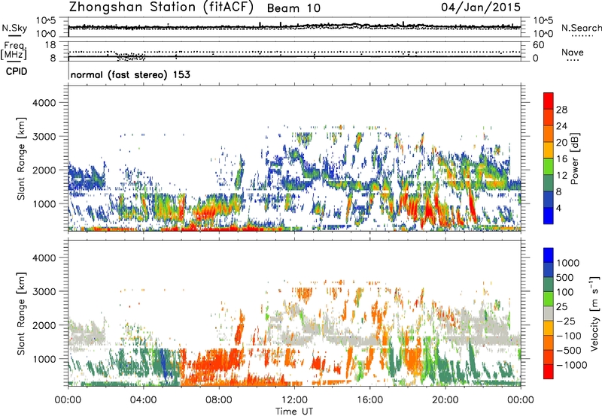Click the '20:00' time axis label
The width and height of the screenshot is (602, 416).
tap(445, 400)
